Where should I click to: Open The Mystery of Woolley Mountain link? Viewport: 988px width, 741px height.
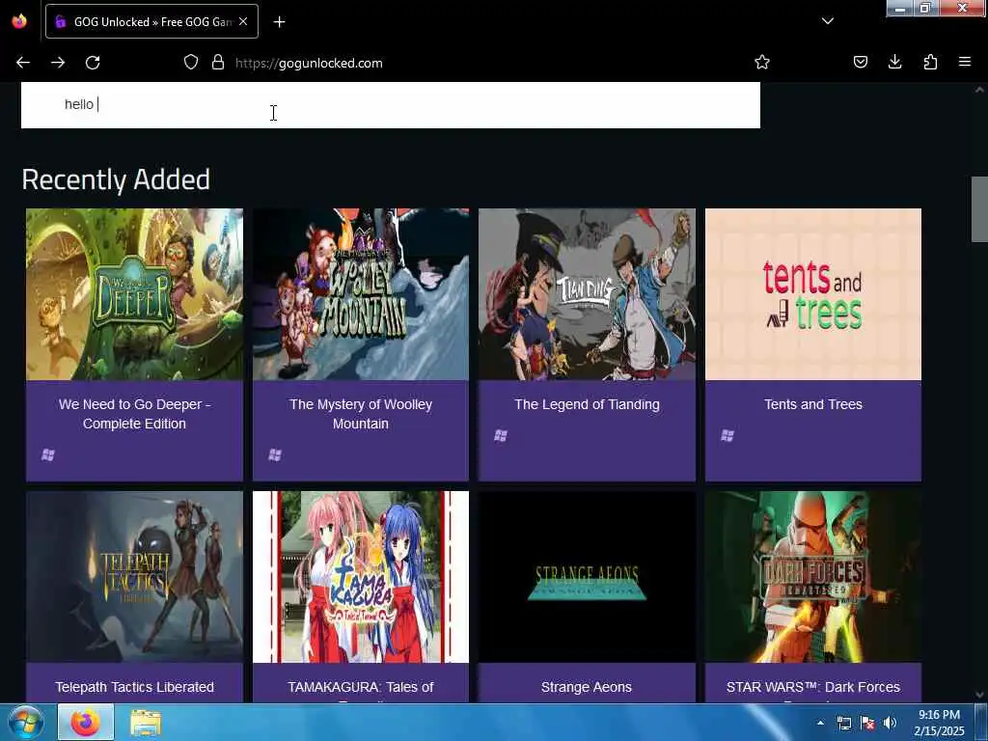pos(361,414)
